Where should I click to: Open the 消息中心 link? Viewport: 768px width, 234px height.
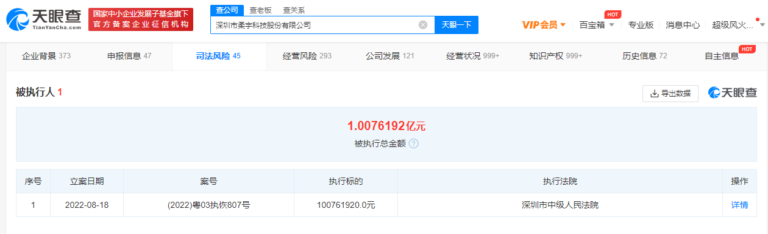coord(683,25)
